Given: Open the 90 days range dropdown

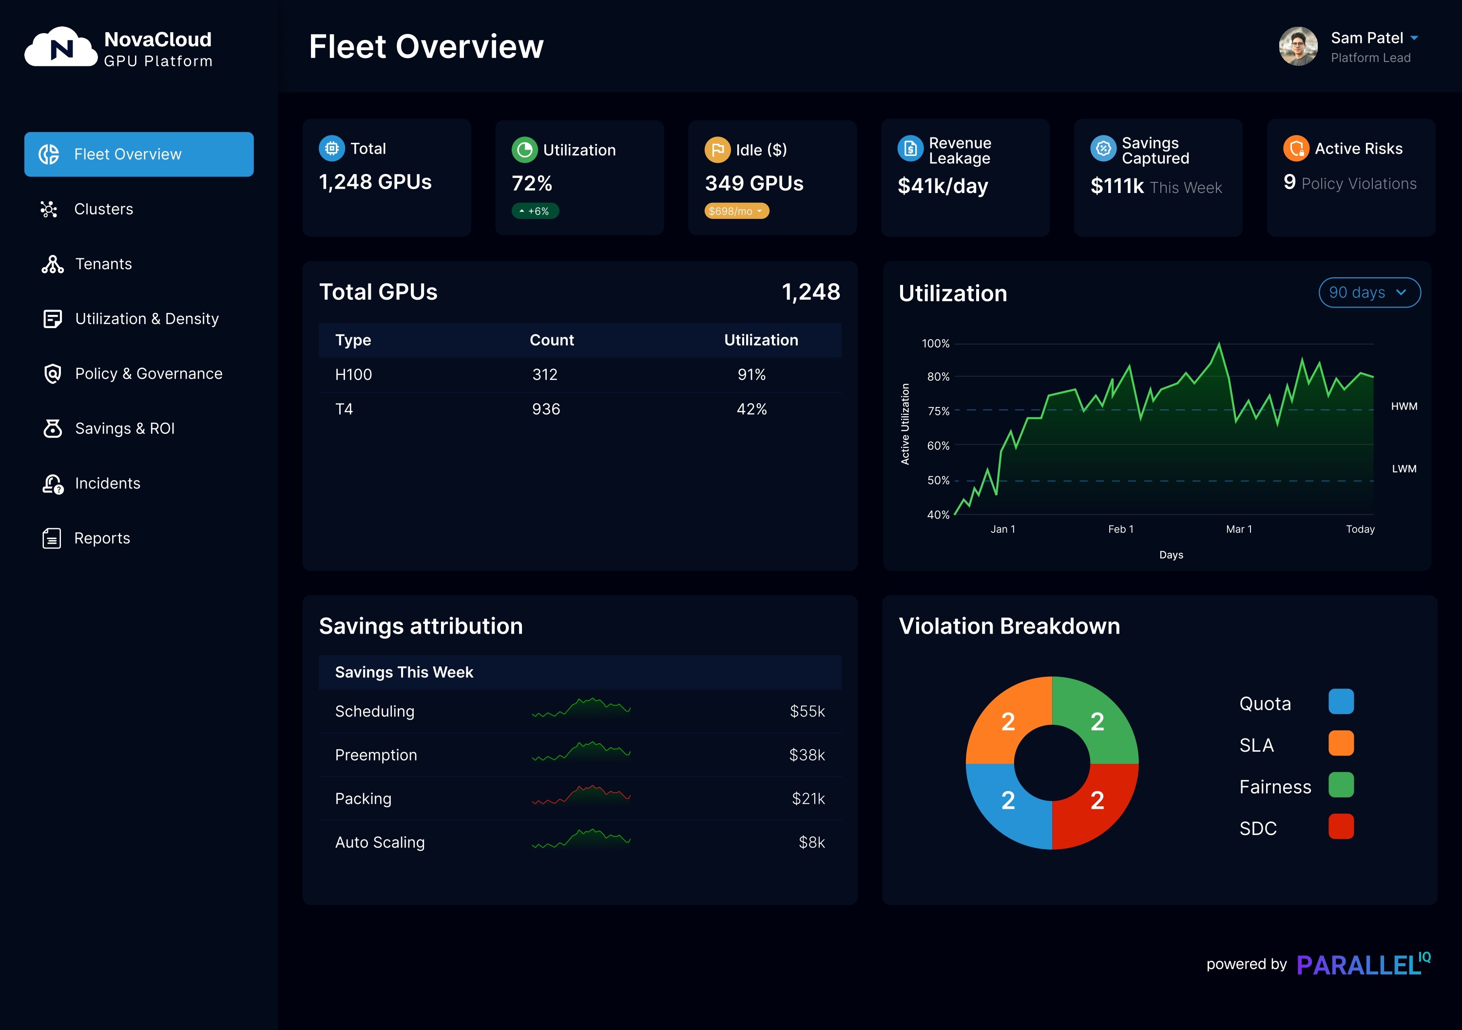Looking at the screenshot, I should coord(1369,292).
